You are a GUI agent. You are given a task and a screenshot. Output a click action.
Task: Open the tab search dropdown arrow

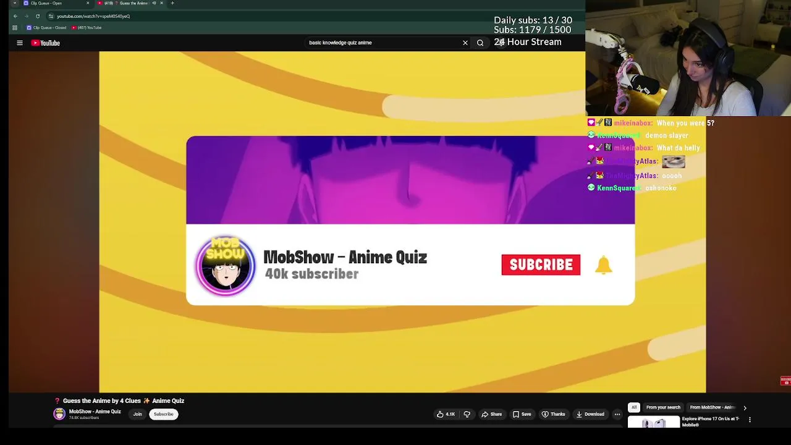point(15,3)
